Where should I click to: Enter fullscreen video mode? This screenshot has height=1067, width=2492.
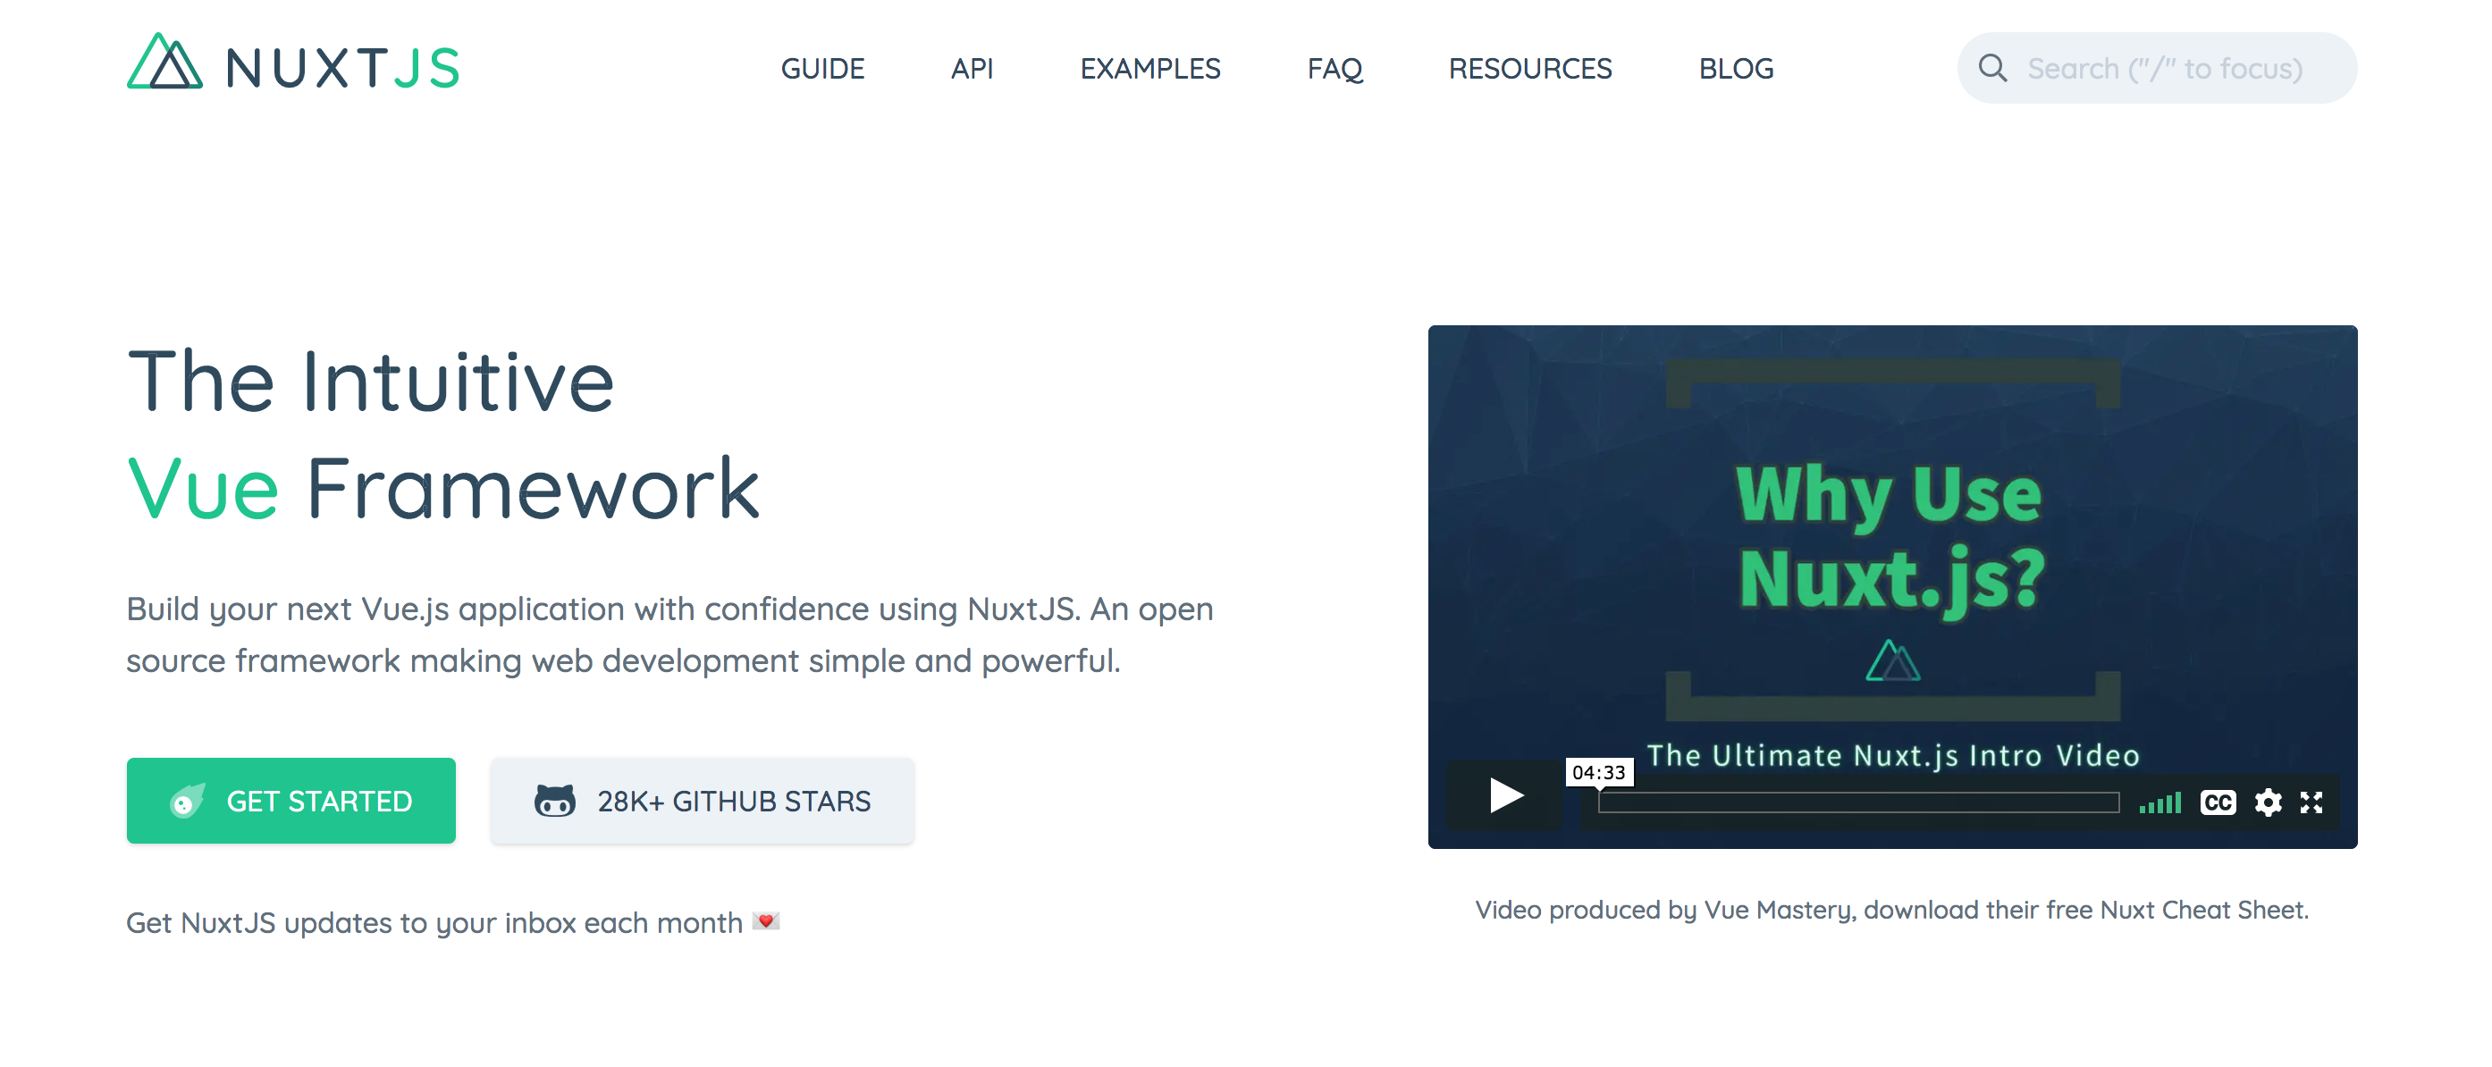(2311, 802)
